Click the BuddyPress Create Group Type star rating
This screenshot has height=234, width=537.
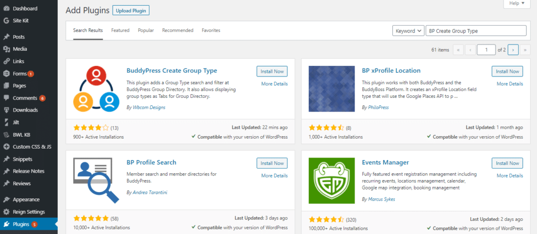91,128
